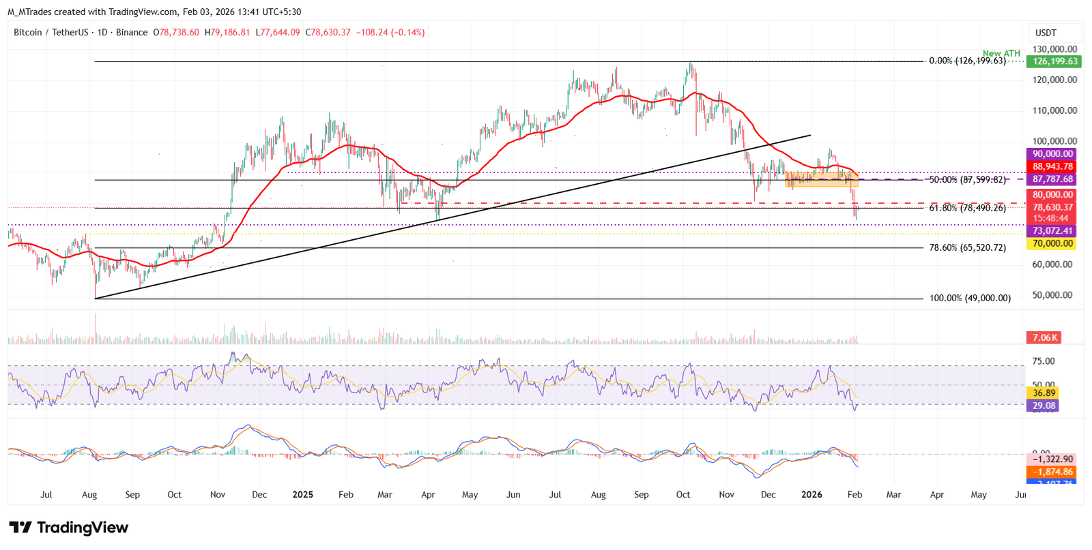1092x550 pixels.
Task: Click the red 88,943.78 moving average label
Action: coord(1052,166)
